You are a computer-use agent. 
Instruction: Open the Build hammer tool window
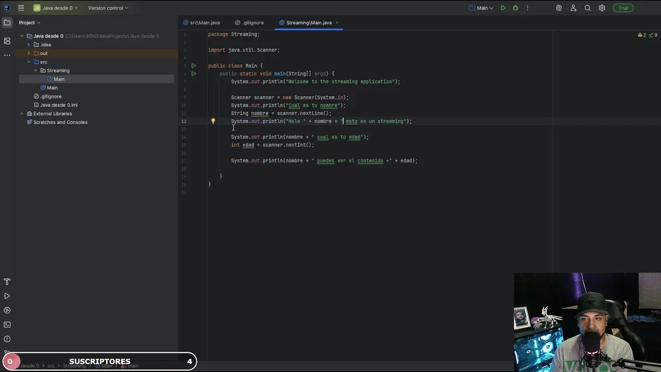tap(7, 282)
